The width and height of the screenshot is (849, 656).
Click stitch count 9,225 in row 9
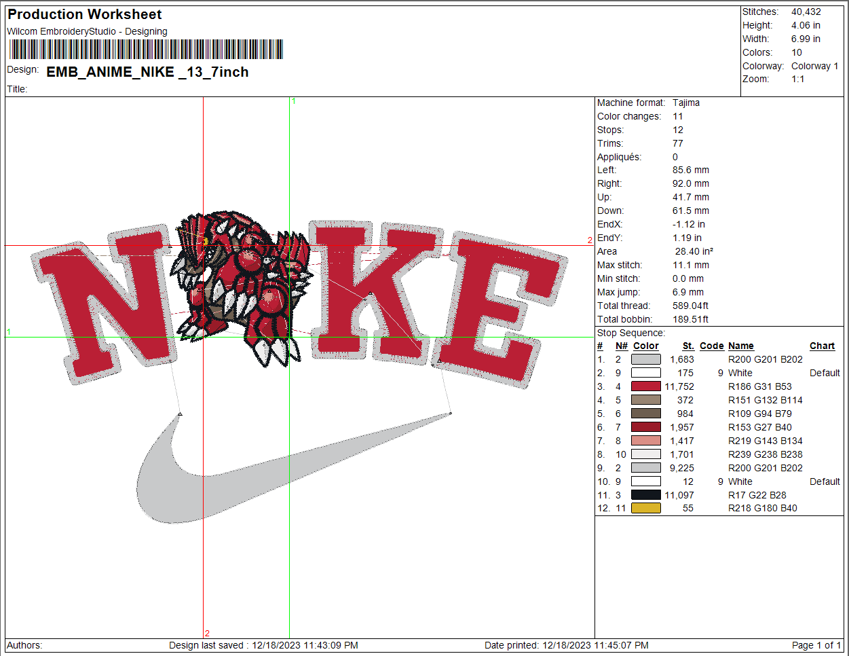(x=682, y=468)
